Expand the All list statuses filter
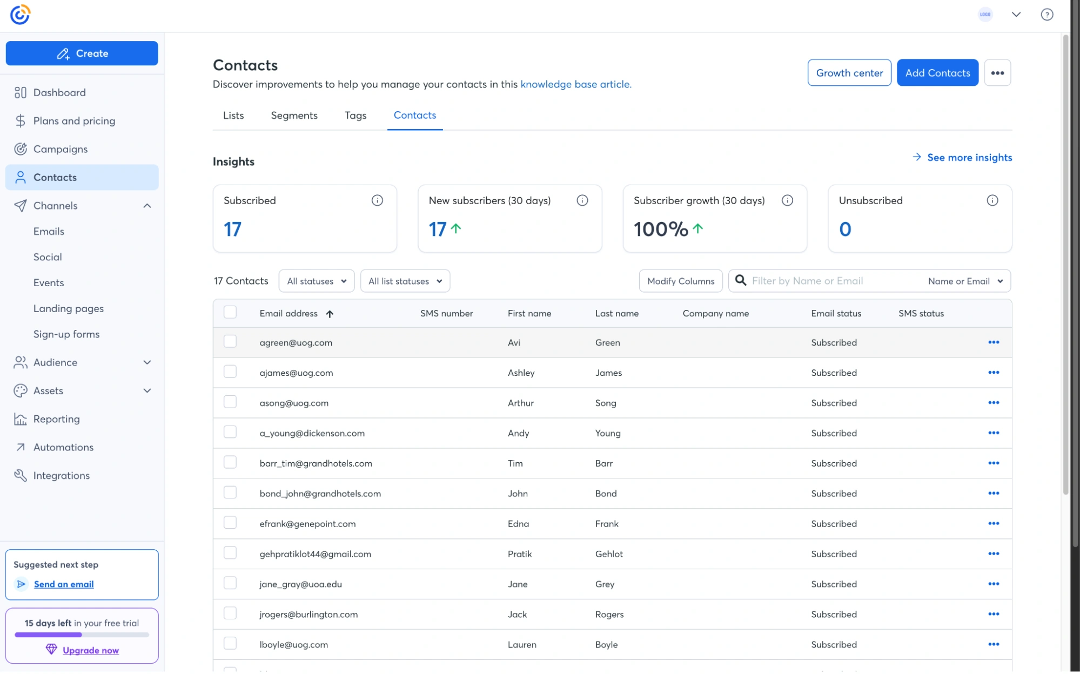1080x675 pixels. [405, 281]
